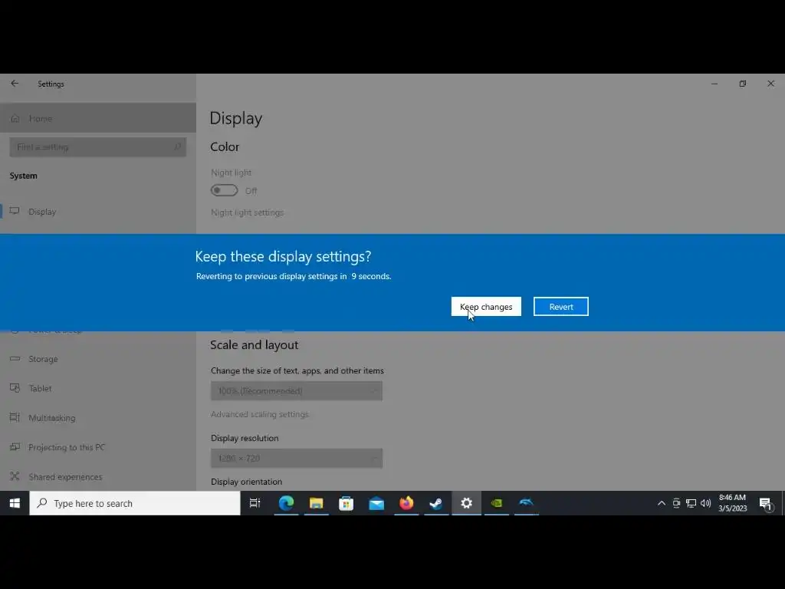785x589 pixels.
Task: Click the Storage icon in the sidebar
Action: (x=15, y=359)
